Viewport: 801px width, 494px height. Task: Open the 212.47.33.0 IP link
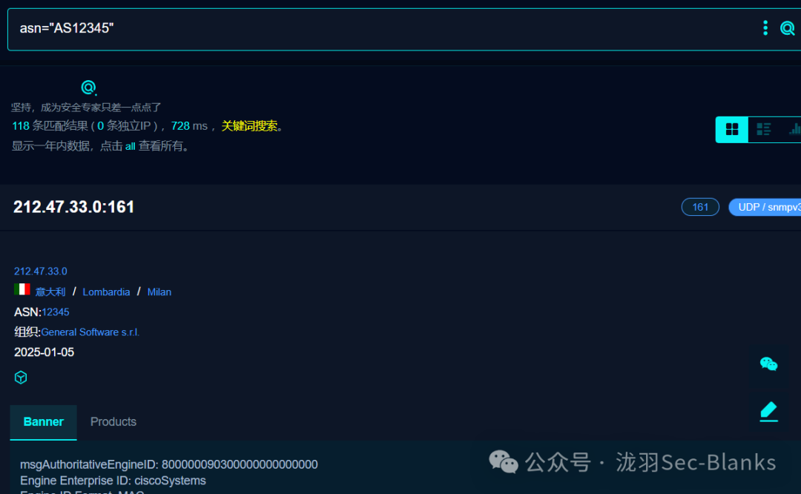(40, 271)
